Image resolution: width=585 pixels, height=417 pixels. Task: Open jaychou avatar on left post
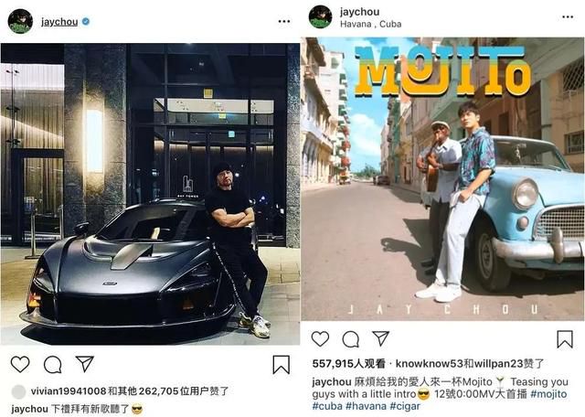click(20, 22)
